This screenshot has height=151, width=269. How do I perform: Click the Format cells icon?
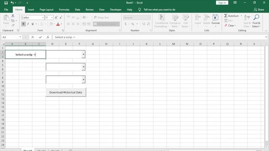(x=216, y=18)
